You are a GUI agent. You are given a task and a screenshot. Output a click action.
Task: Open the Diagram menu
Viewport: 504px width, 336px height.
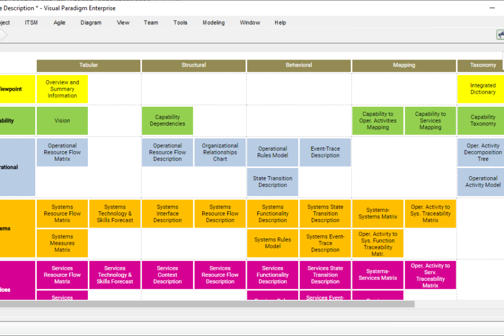91,23
